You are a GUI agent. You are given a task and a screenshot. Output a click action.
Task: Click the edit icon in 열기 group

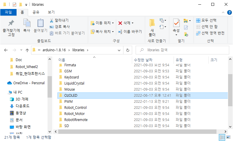coord(186,28)
